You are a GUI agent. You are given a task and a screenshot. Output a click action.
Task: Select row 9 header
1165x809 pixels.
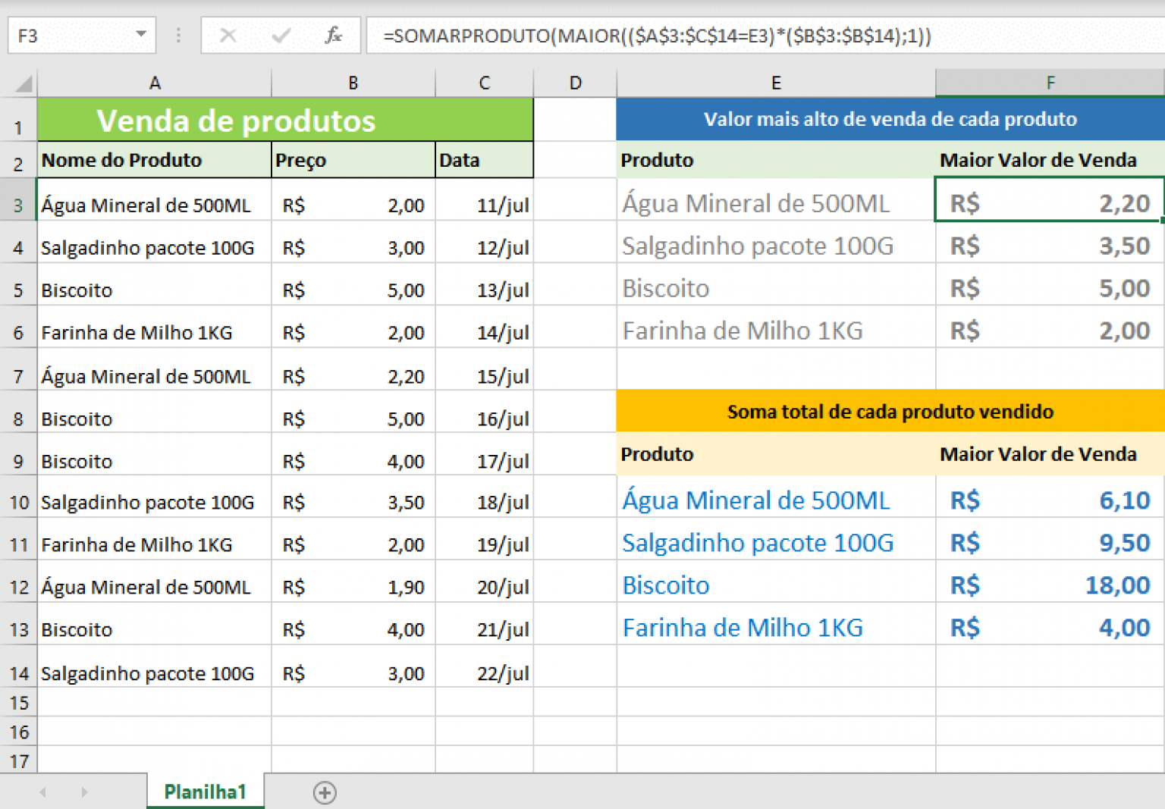pyautogui.click(x=18, y=455)
